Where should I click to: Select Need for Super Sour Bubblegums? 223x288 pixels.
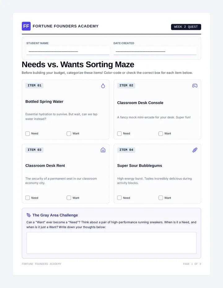(120, 198)
